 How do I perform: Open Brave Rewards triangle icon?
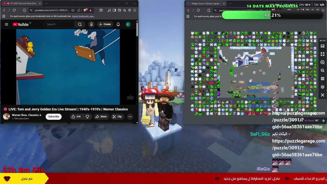coord(90,10)
